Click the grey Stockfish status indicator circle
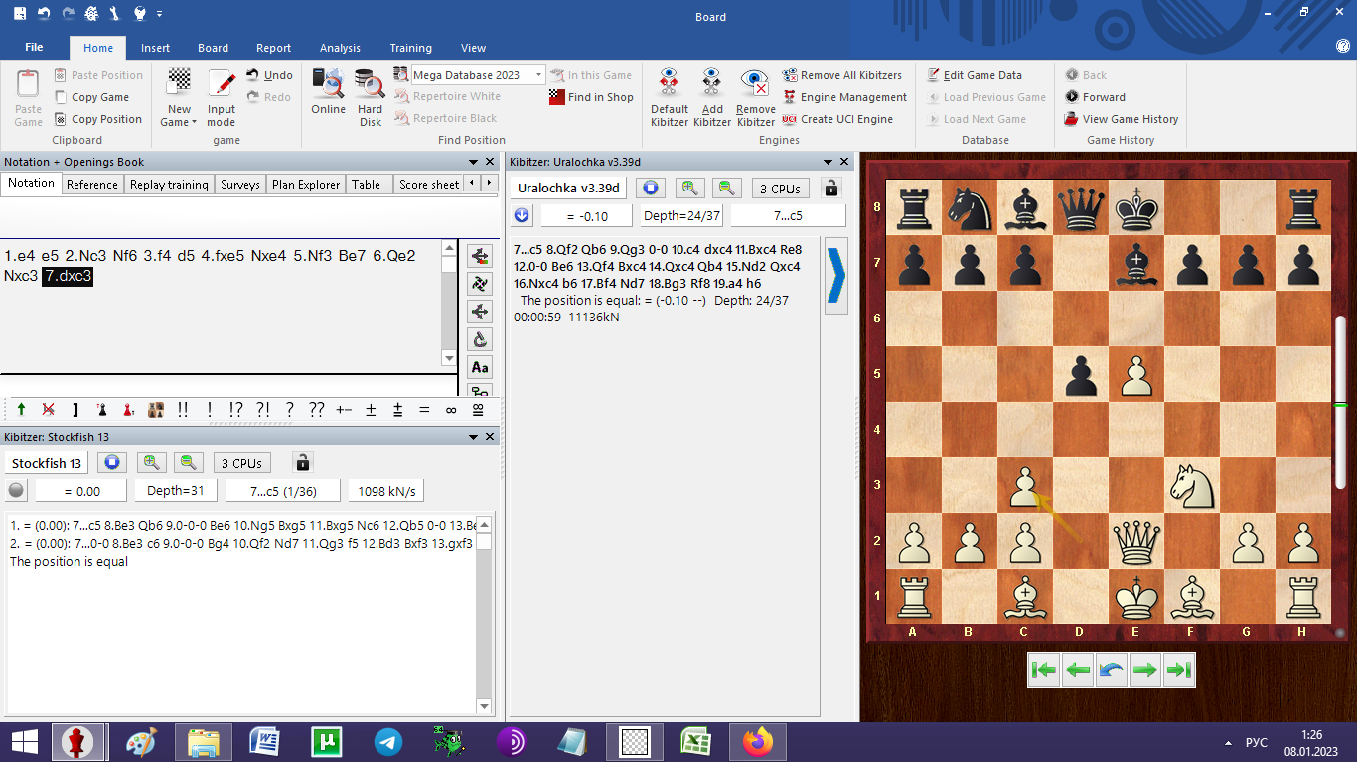 pos(16,490)
